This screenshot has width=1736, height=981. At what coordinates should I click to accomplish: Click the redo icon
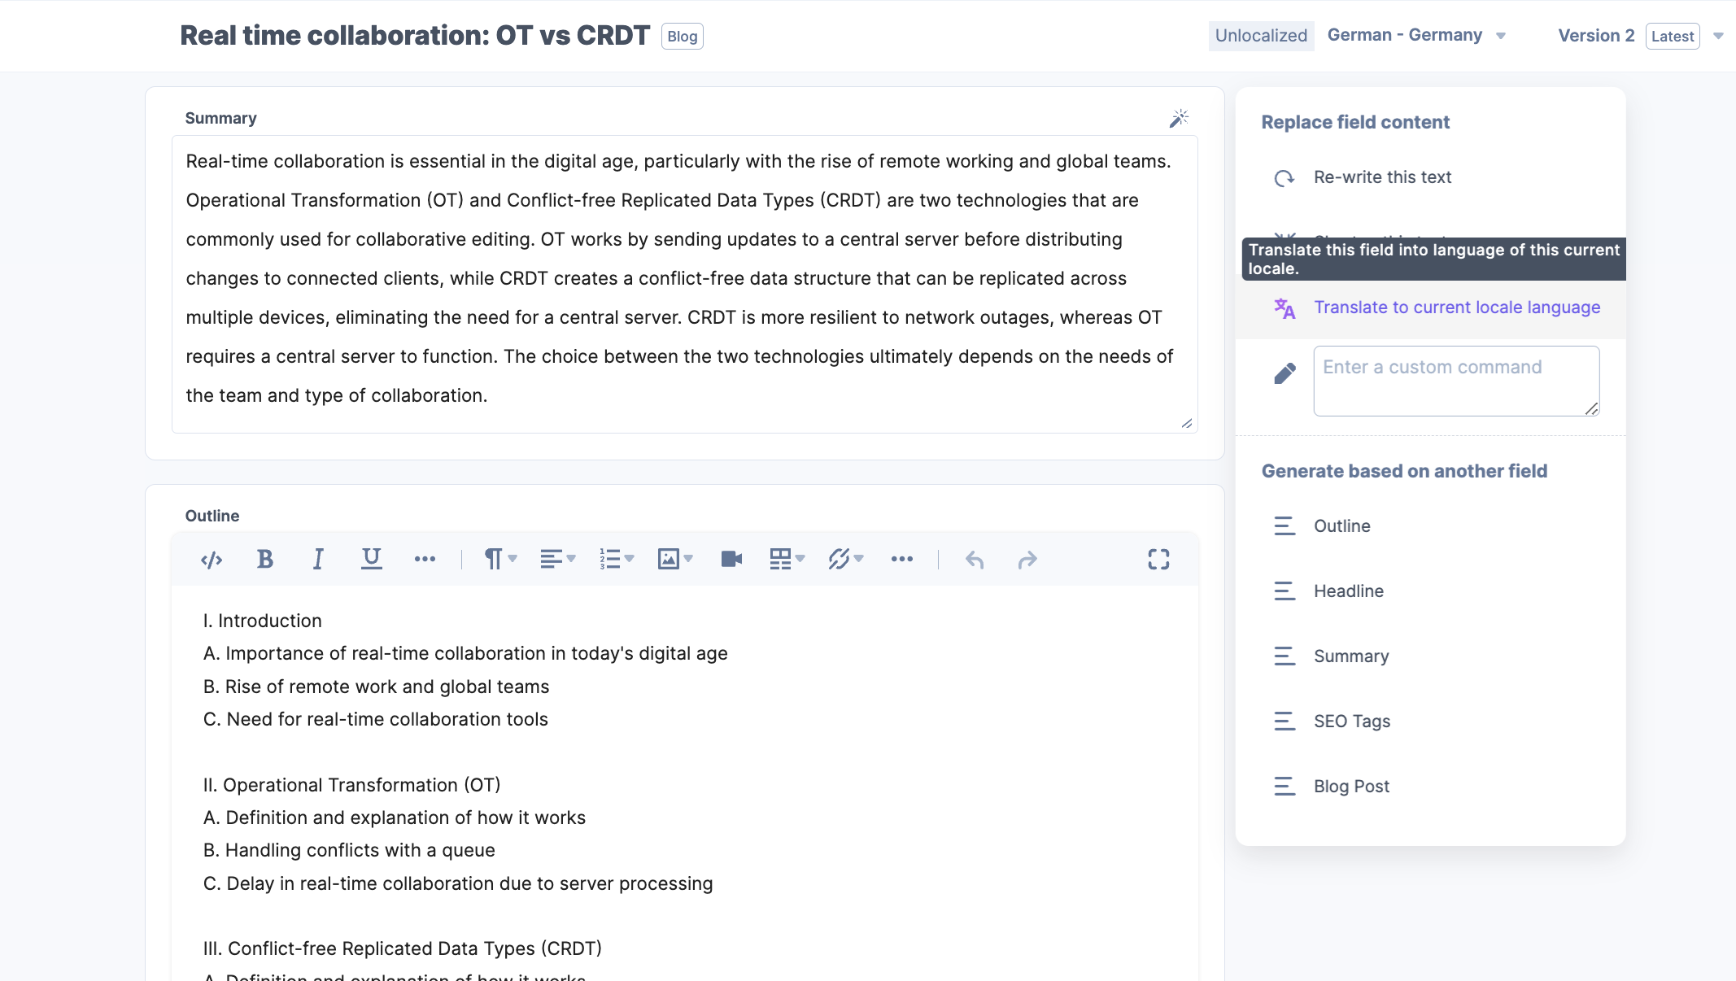(1027, 559)
